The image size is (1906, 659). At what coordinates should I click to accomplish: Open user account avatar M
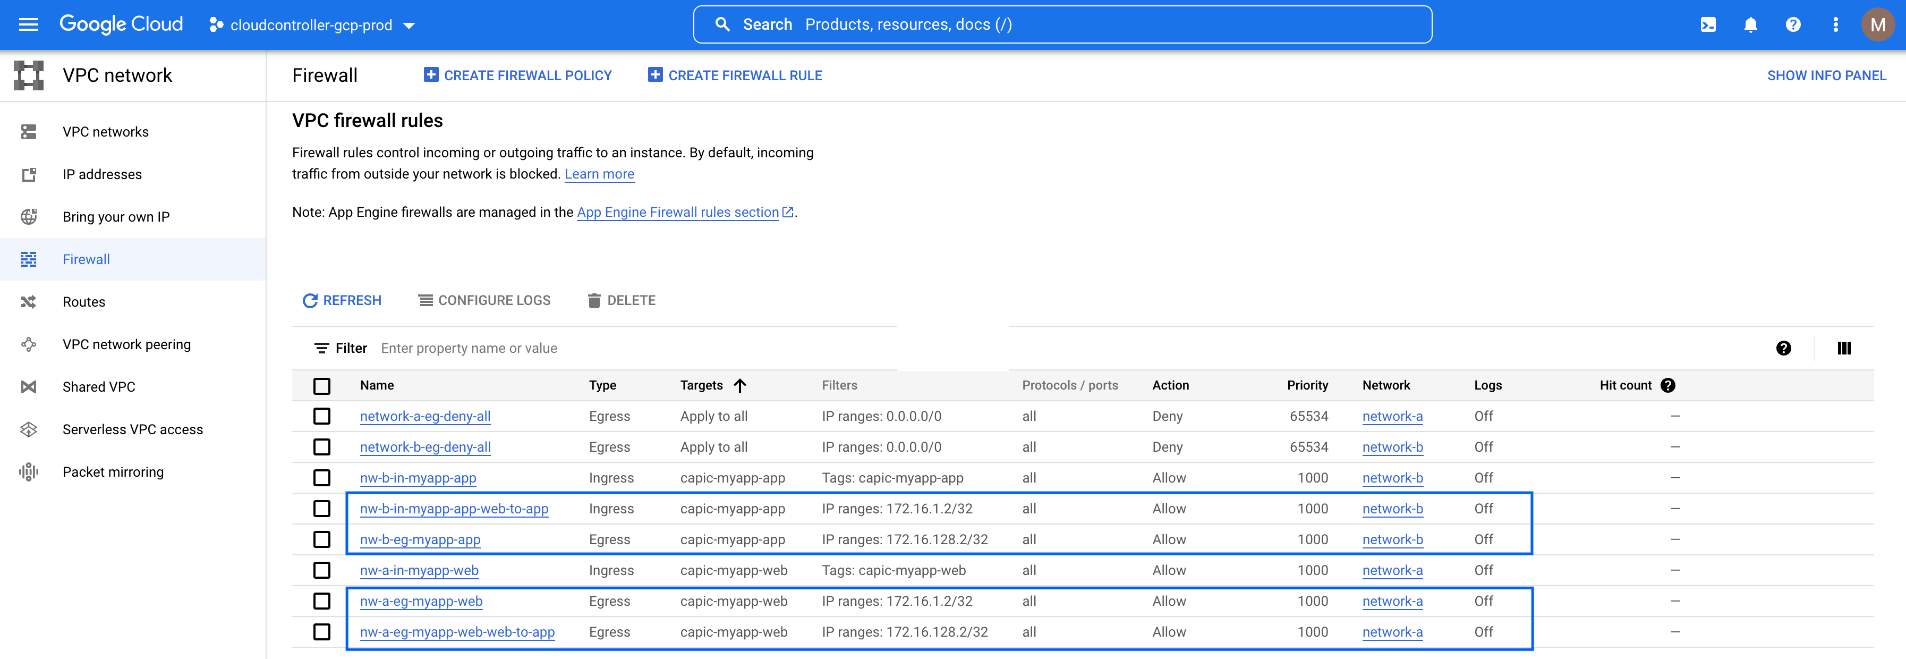point(1877,24)
